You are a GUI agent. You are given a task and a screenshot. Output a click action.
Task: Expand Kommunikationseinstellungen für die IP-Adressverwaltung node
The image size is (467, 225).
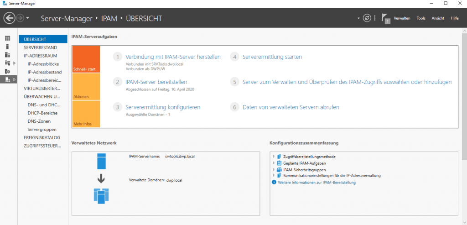274,175
